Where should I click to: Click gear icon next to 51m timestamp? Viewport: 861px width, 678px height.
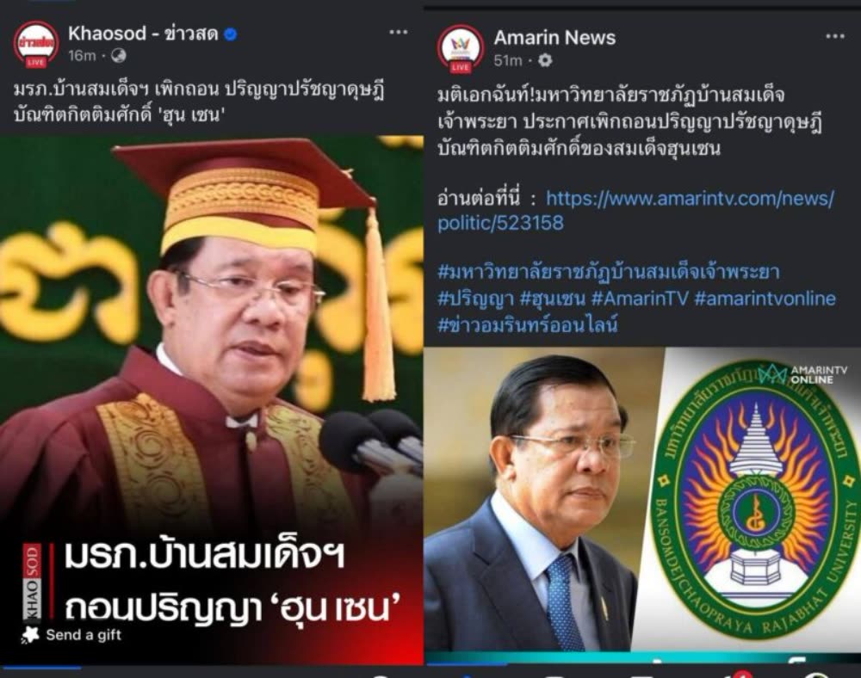(x=545, y=60)
